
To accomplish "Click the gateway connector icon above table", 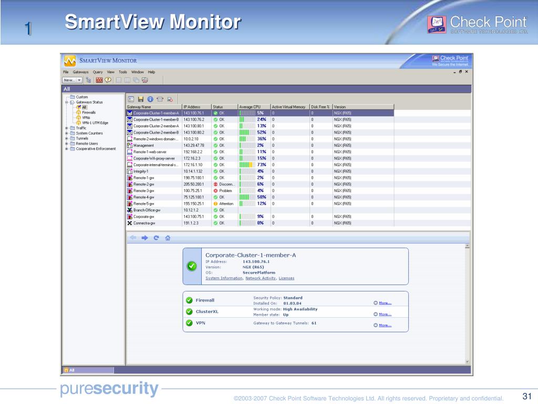I will coord(160,99).
